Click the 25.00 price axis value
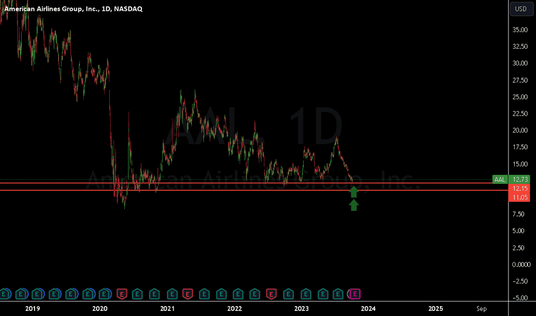536x316 pixels. [520, 97]
